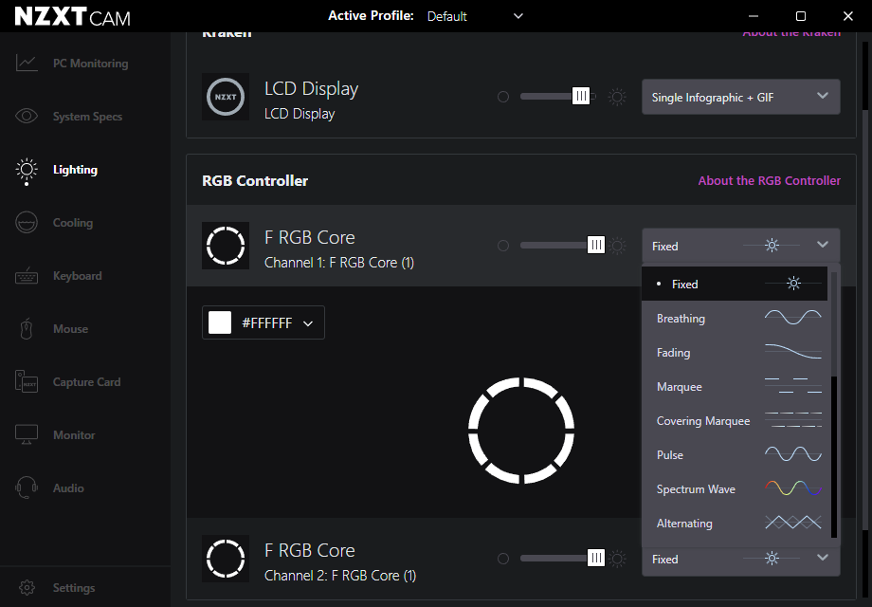Image resolution: width=872 pixels, height=607 pixels.
Task: Click the Keyboard icon in sidebar
Action: tap(27, 276)
